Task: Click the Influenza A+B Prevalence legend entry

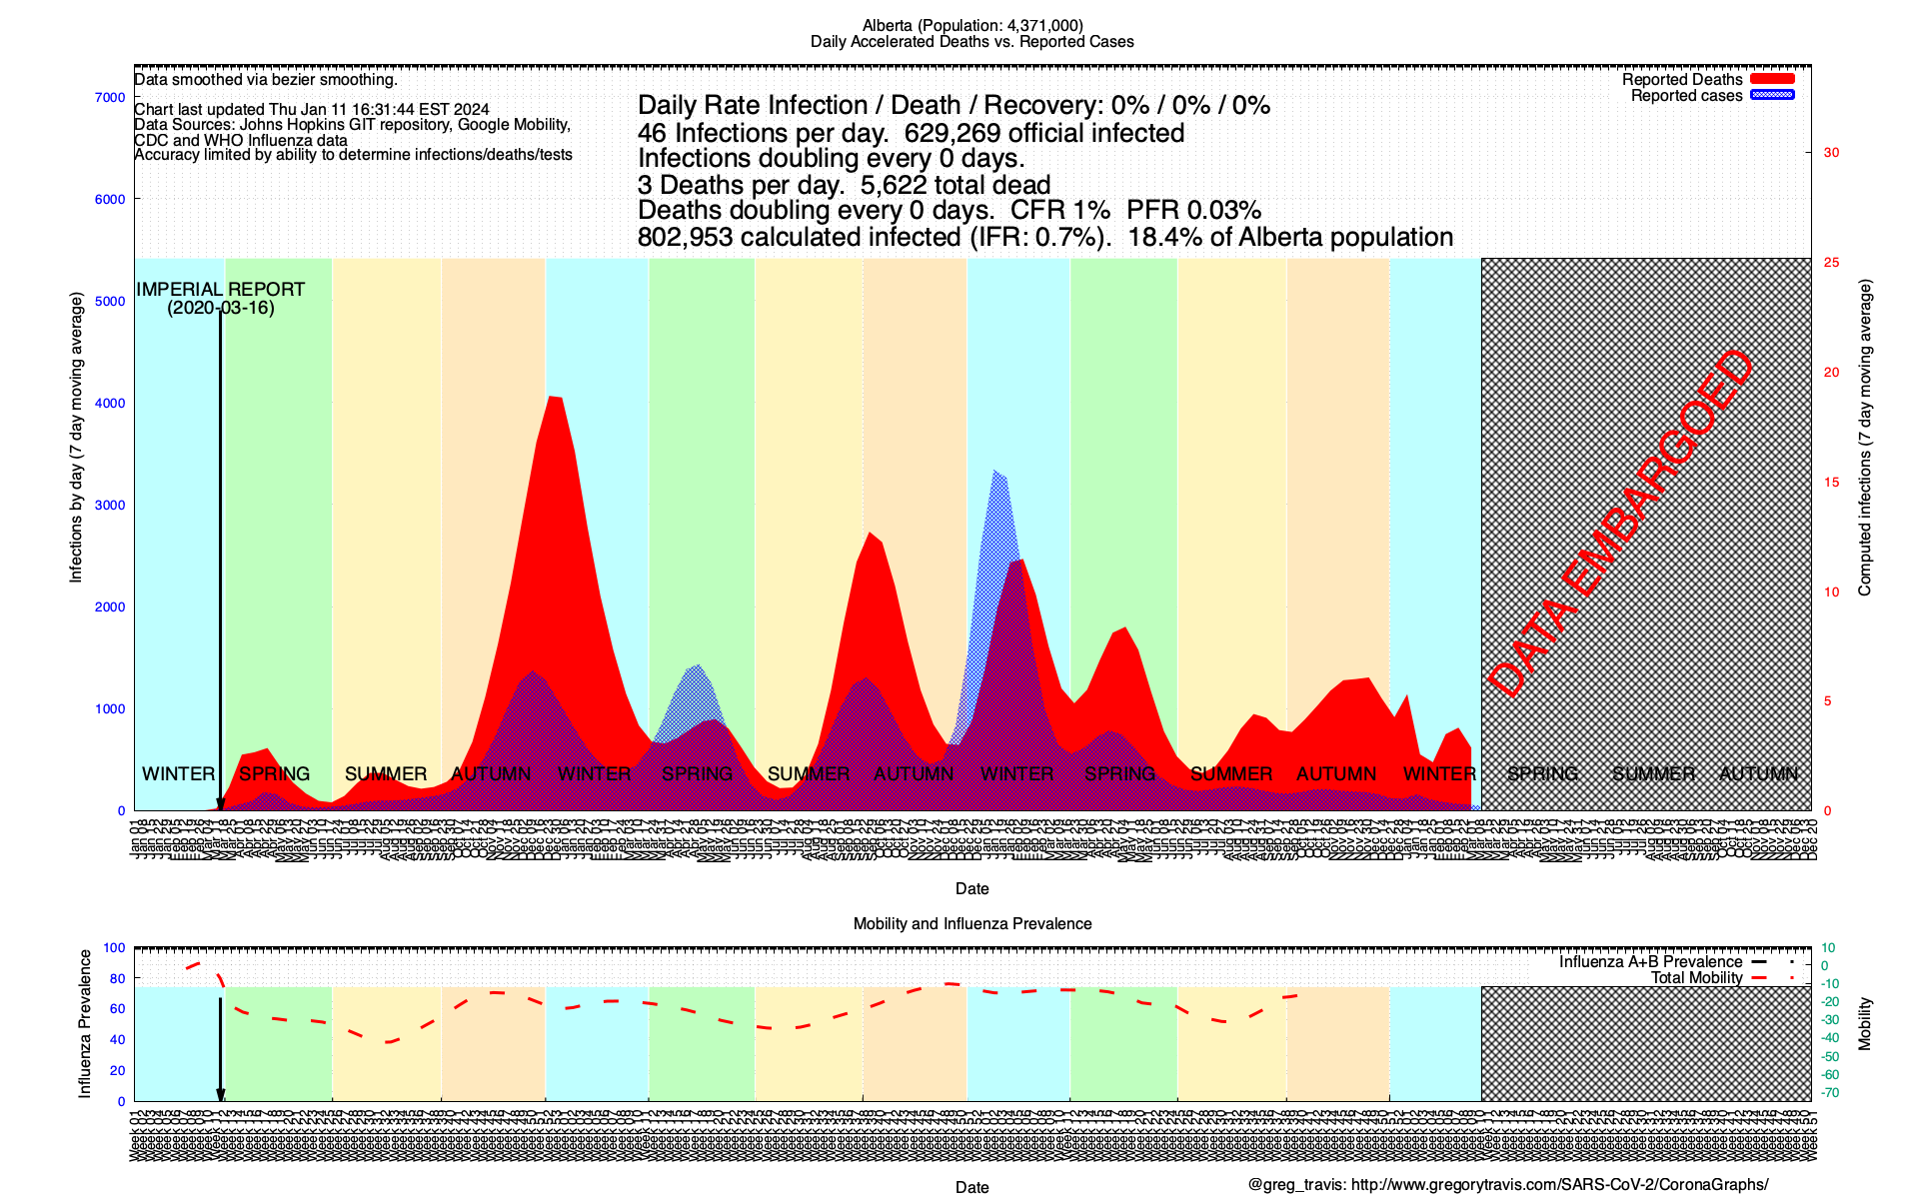Action: 1650,961
